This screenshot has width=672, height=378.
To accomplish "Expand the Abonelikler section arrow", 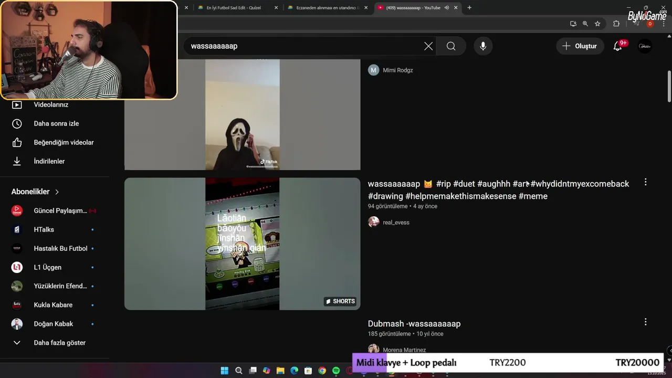I will [x=57, y=192].
